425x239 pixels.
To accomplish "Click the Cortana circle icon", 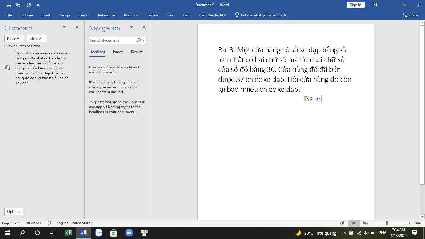I will click(x=37, y=233).
